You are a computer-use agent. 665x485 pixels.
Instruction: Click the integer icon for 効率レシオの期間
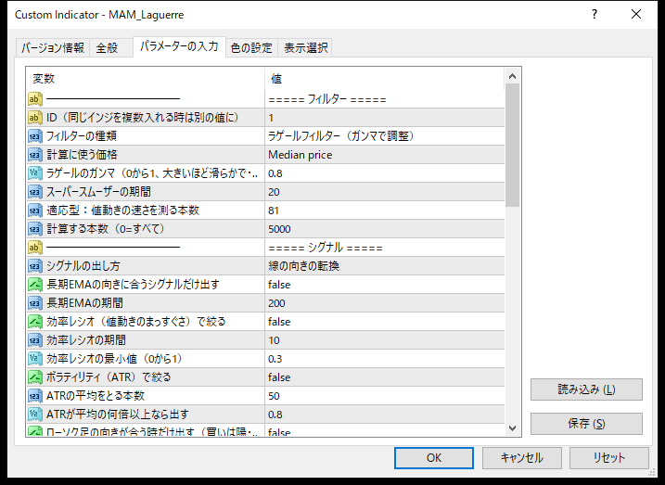pos(35,340)
